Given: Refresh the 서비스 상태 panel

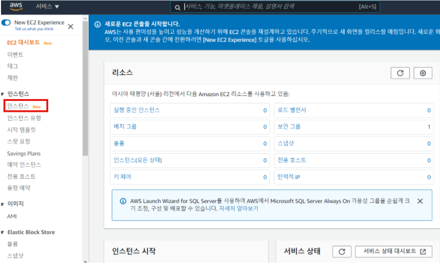Looking at the screenshot, I should (x=342, y=252).
